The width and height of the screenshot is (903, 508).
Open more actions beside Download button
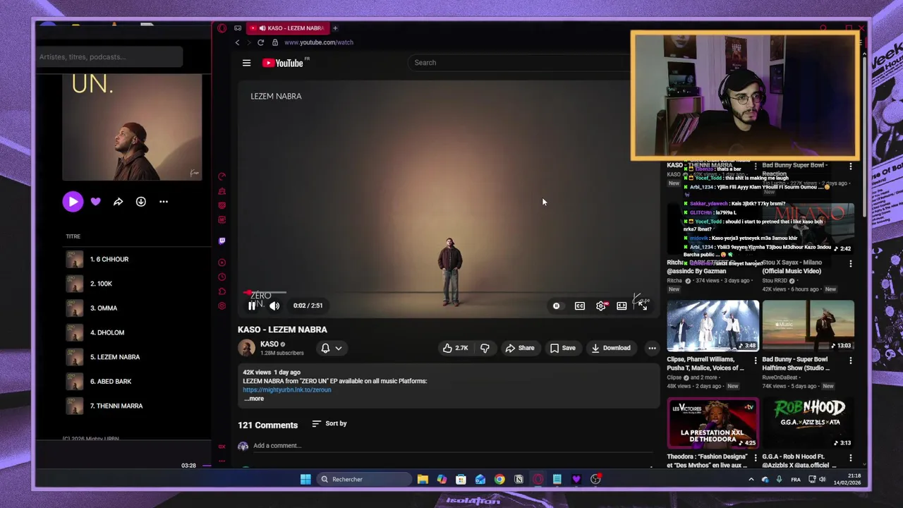point(652,348)
